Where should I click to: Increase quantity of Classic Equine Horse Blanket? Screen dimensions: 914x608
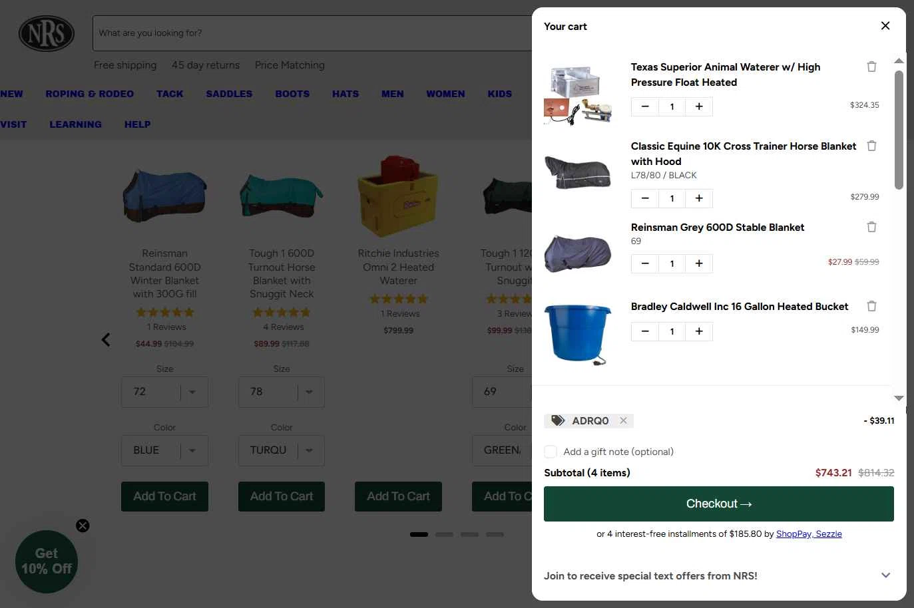click(x=699, y=198)
